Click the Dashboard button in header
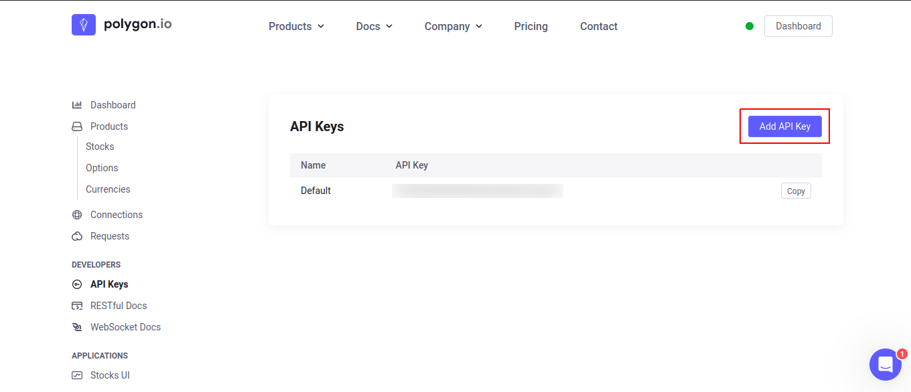The height and width of the screenshot is (392, 911). click(x=798, y=26)
